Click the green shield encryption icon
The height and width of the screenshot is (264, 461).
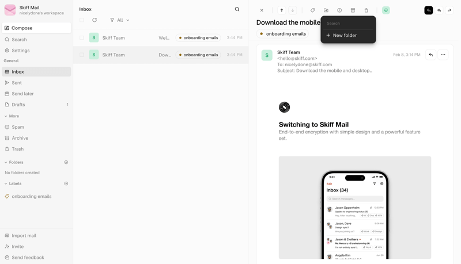(x=386, y=10)
